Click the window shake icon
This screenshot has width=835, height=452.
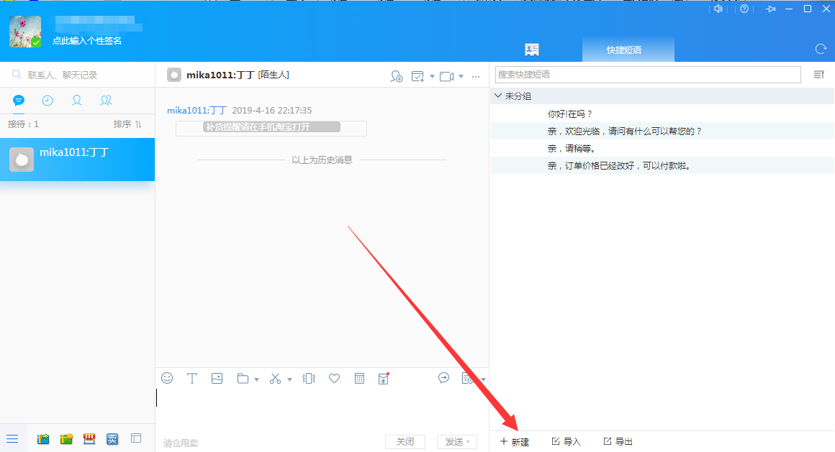pyautogui.click(x=309, y=379)
